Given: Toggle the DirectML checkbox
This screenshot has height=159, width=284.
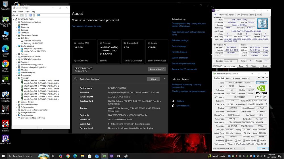Looking at the screenshot, I should 258,141.
